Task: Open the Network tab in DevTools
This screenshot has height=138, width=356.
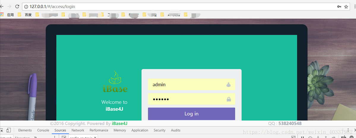Action: (78, 130)
